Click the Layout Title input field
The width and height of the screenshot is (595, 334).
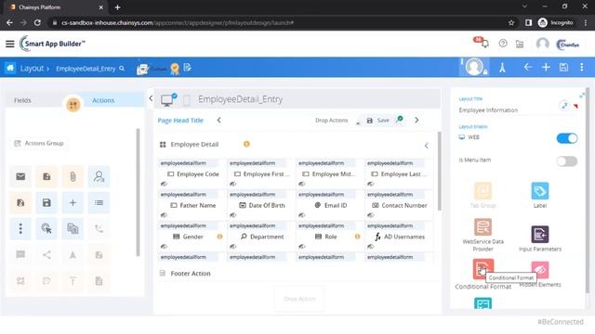(508, 110)
